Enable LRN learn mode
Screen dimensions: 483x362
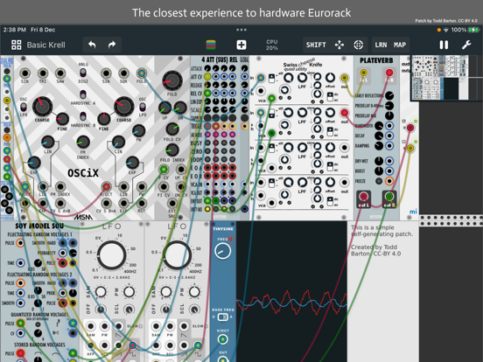click(x=381, y=45)
